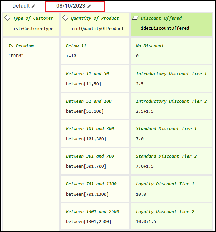Select the istrCustomerType variable text
The image size is (216, 232).
[33, 28]
